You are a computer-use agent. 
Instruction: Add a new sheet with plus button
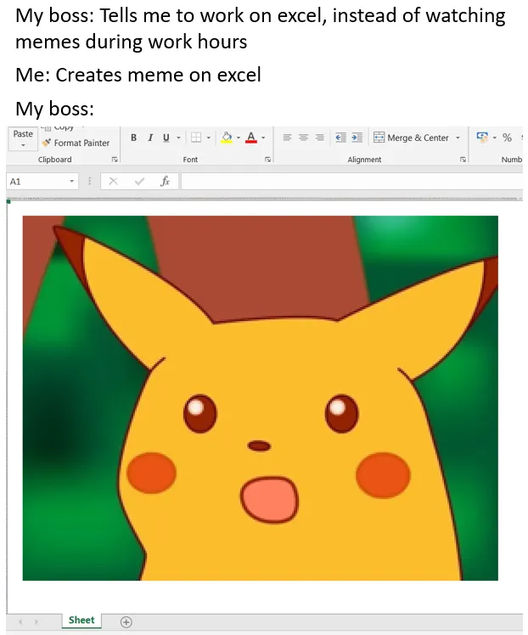(126, 621)
